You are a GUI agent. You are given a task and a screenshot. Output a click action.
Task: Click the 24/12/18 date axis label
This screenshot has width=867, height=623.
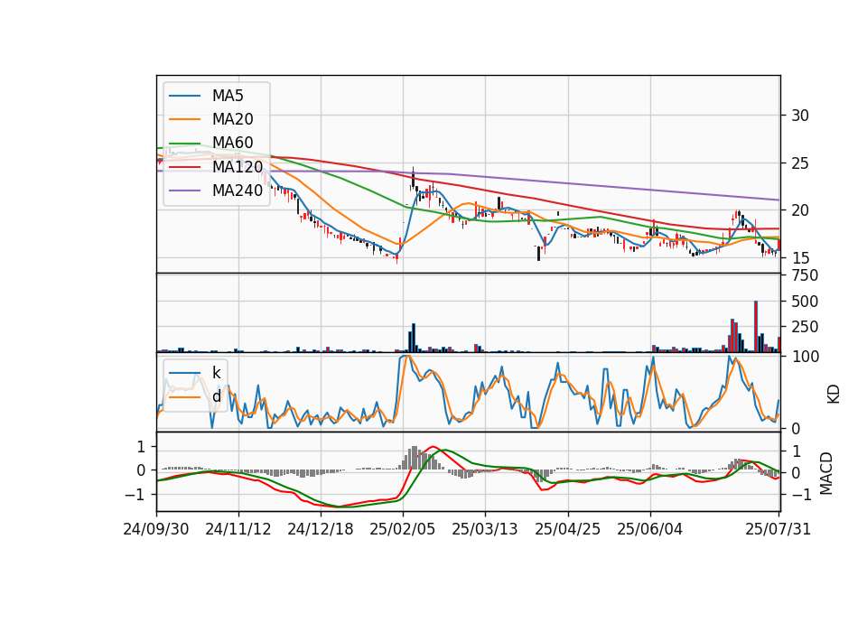tap(320, 529)
